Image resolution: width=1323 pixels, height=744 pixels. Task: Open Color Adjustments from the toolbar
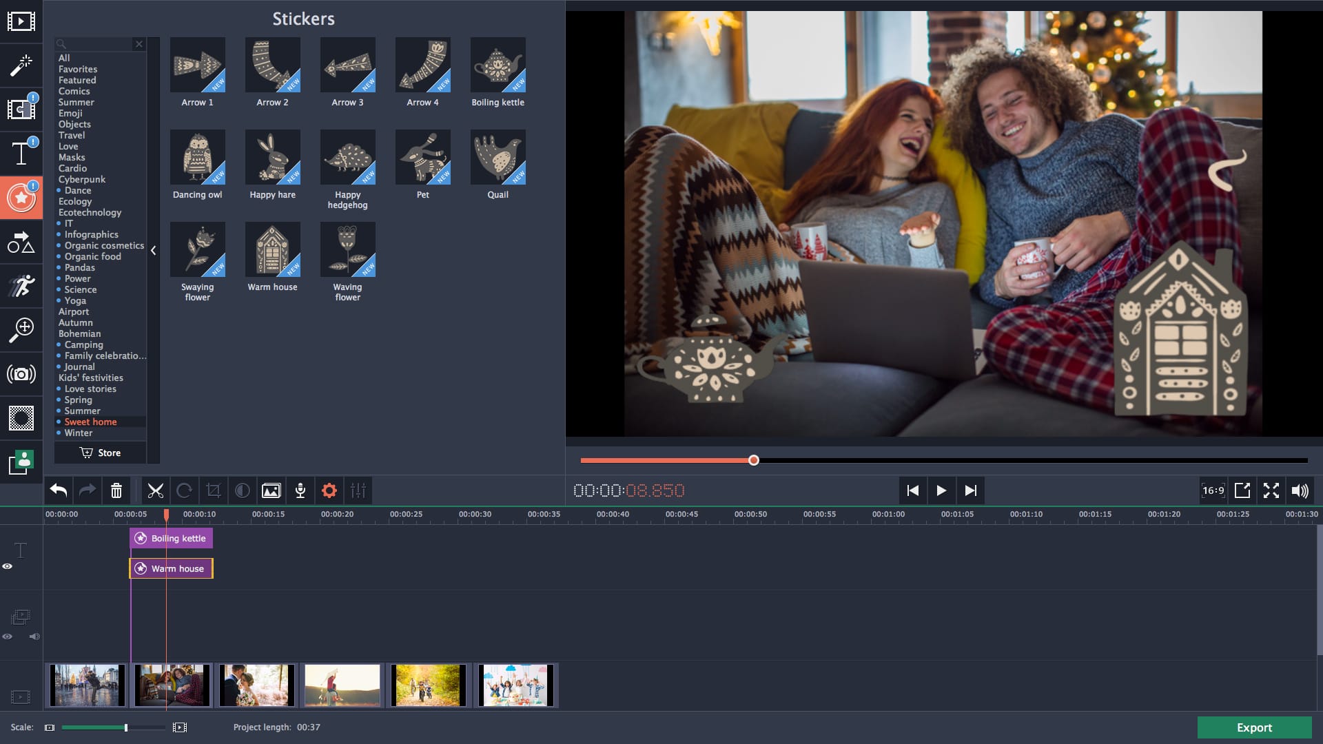pyautogui.click(x=243, y=490)
